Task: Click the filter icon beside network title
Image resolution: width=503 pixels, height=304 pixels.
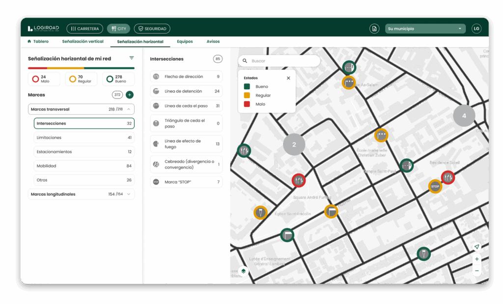Action: [x=132, y=58]
